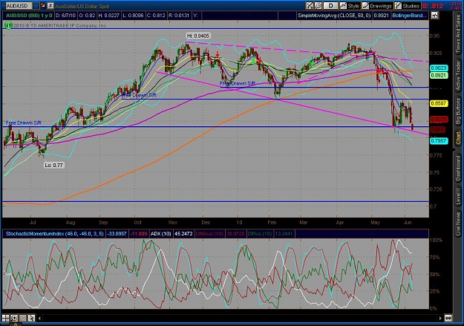This screenshot has width=464, height=326.
Task: Click the B: .812 bid quote
Action: tap(433, 6)
